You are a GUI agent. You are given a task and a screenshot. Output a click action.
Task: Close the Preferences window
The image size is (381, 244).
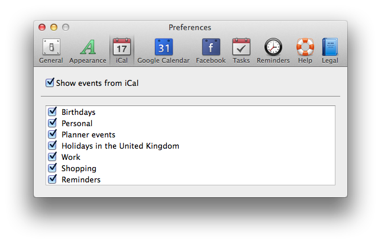coord(42,27)
